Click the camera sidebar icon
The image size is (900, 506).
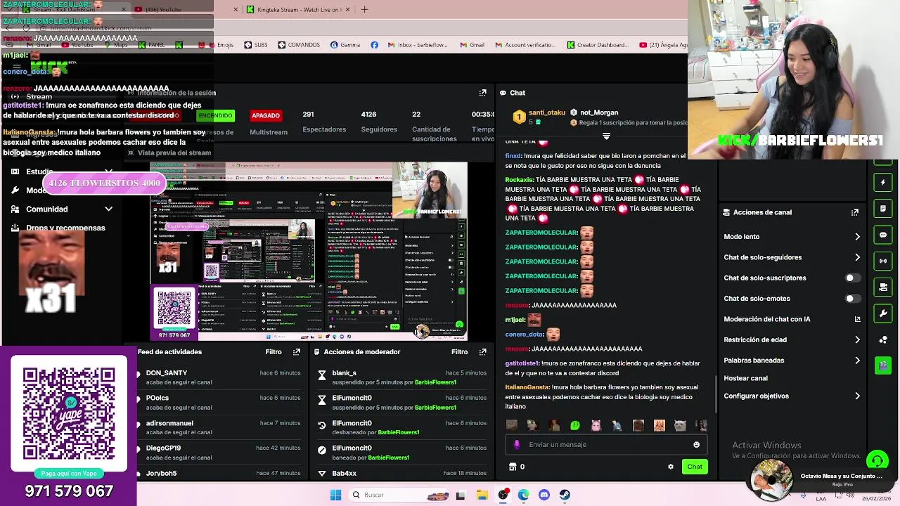point(883,287)
